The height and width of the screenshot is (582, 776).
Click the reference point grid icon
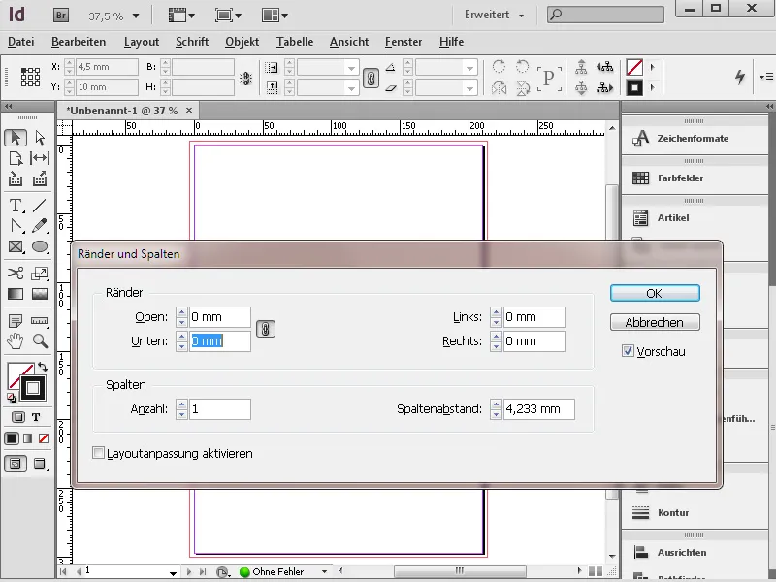point(30,78)
